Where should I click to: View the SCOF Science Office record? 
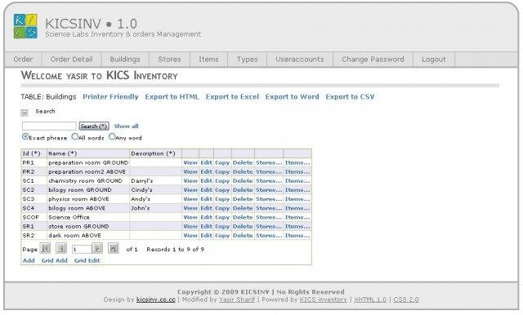190,217
